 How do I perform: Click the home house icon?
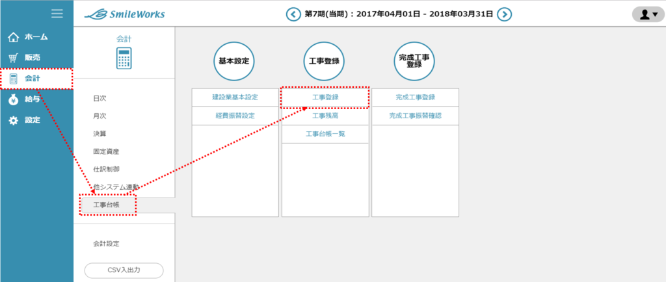[14, 37]
